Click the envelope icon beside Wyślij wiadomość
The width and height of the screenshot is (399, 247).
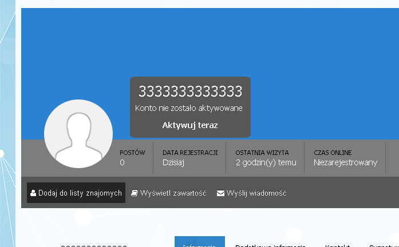pyautogui.click(x=220, y=193)
